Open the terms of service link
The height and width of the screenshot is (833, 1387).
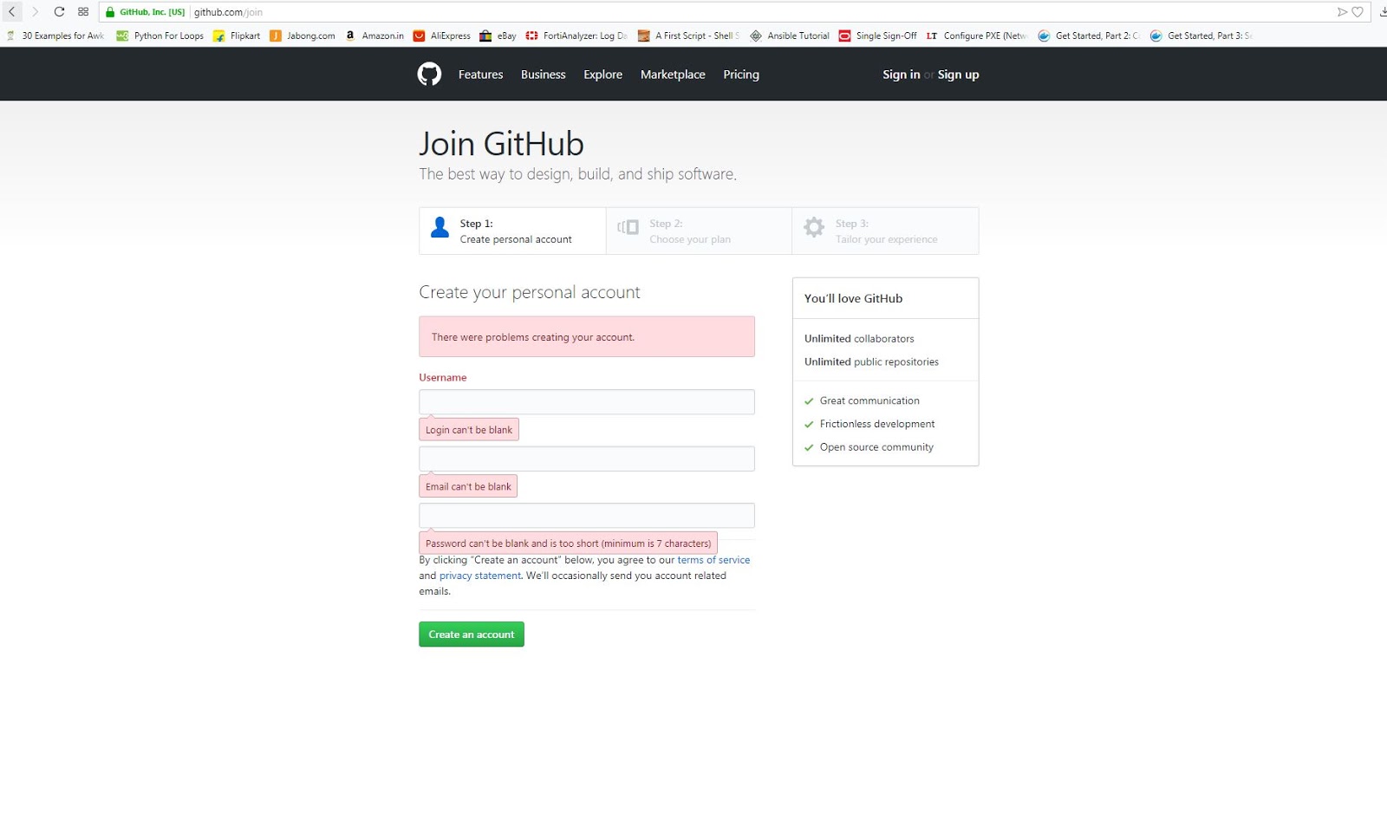click(713, 560)
